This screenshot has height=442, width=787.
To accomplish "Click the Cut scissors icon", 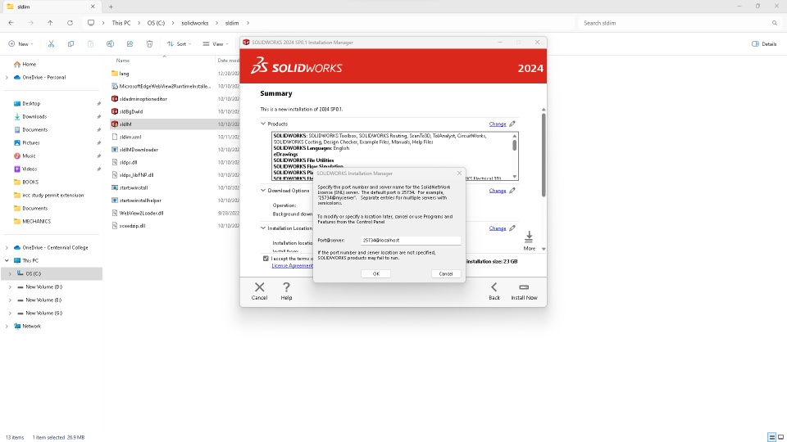I will pos(51,44).
